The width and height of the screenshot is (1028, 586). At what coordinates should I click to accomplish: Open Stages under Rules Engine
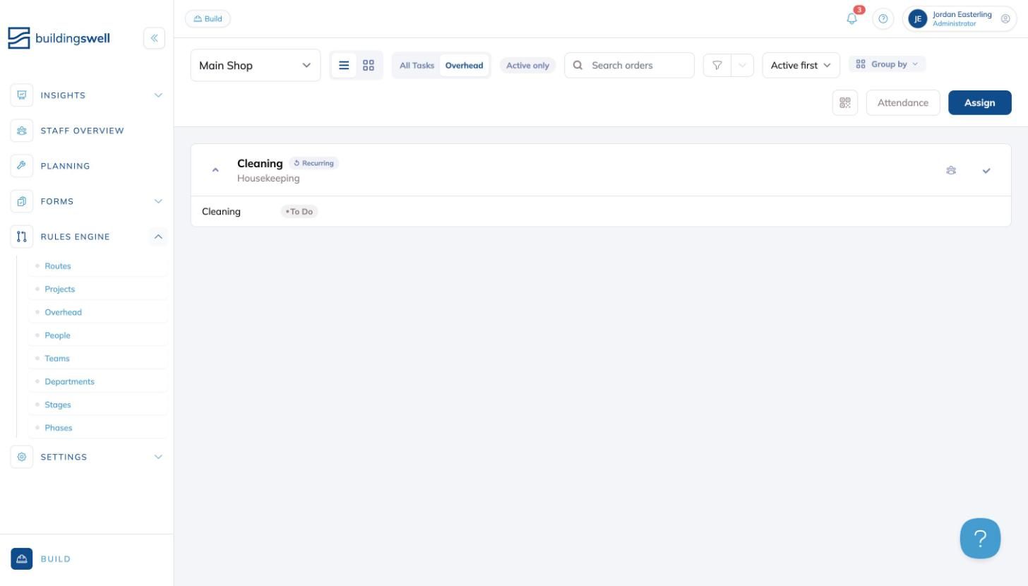[58, 405]
